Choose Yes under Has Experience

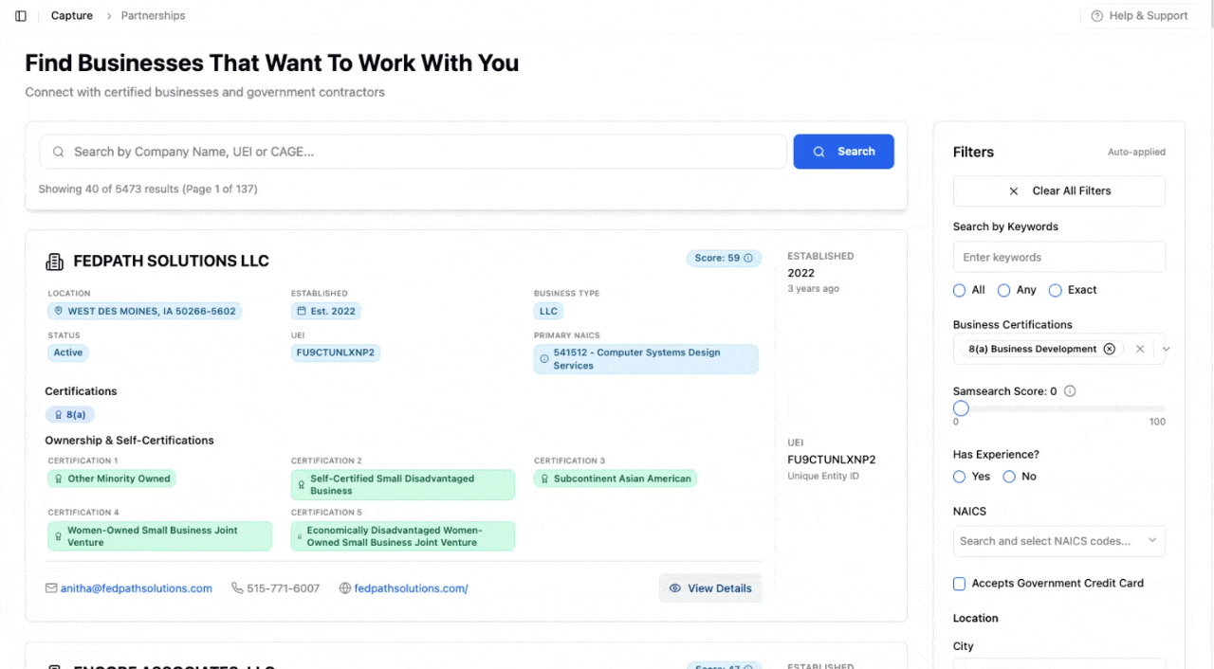[x=959, y=477]
